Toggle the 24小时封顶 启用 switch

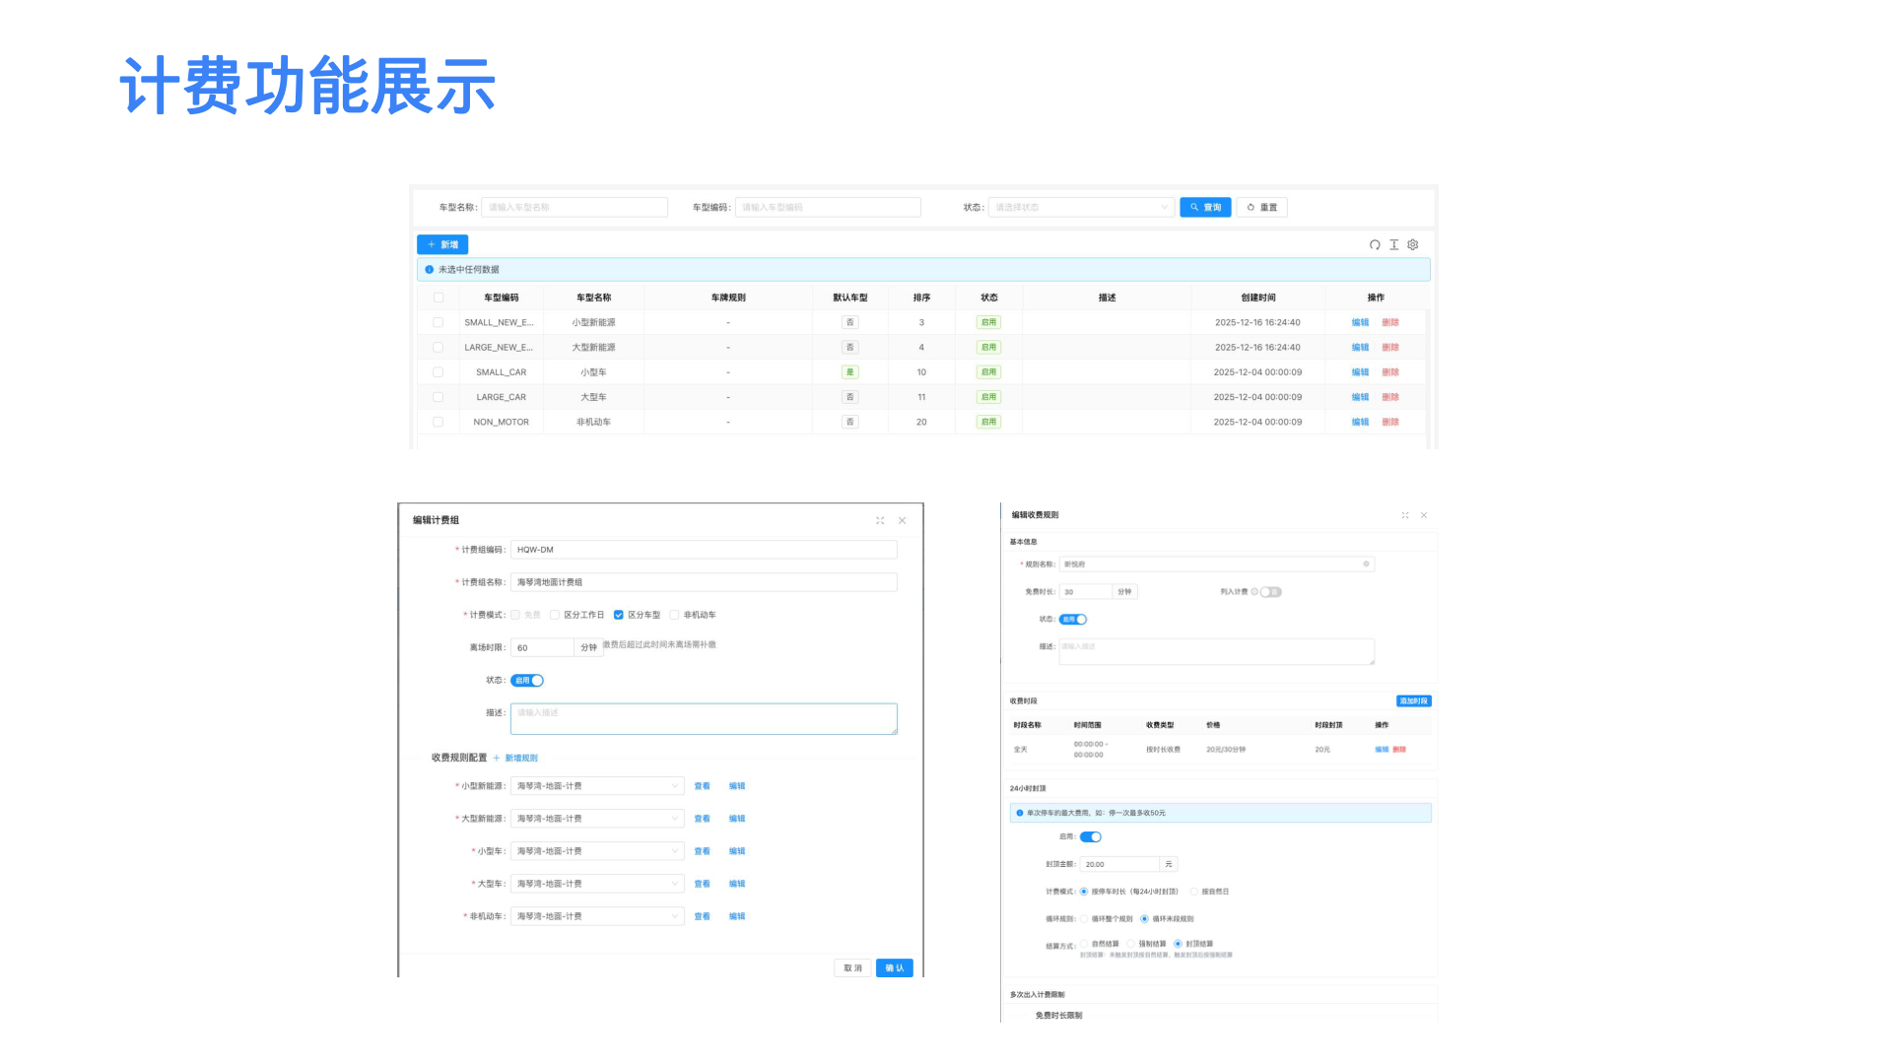1091,836
